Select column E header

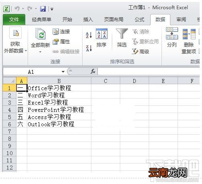[163, 81]
